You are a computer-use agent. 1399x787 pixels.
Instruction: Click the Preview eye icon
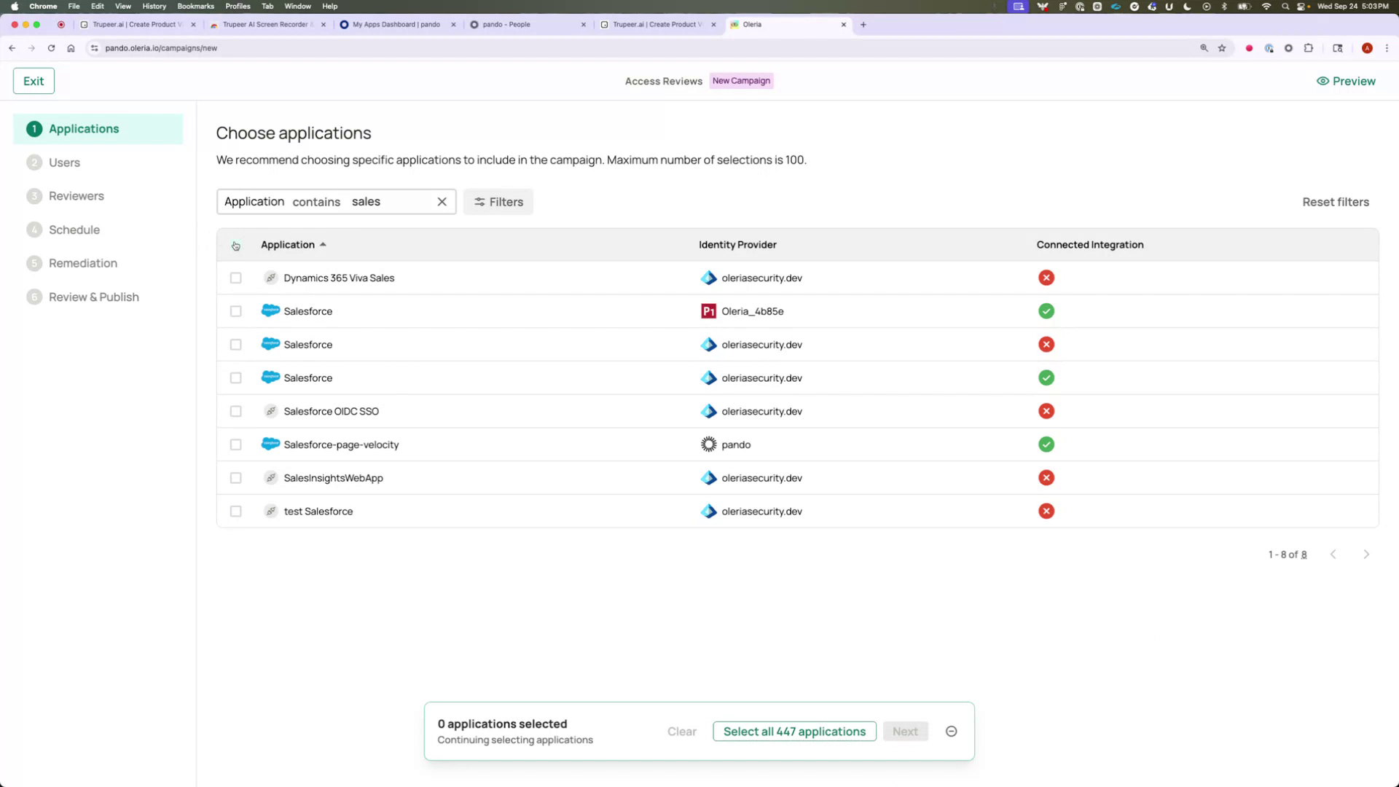[1322, 81]
